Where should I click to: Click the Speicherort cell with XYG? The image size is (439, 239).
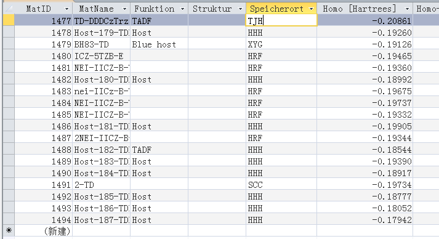click(281, 44)
